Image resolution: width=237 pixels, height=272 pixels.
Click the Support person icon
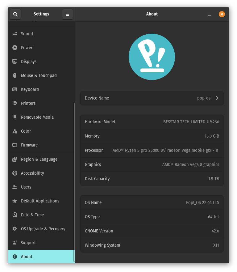click(x=15, y=243)
